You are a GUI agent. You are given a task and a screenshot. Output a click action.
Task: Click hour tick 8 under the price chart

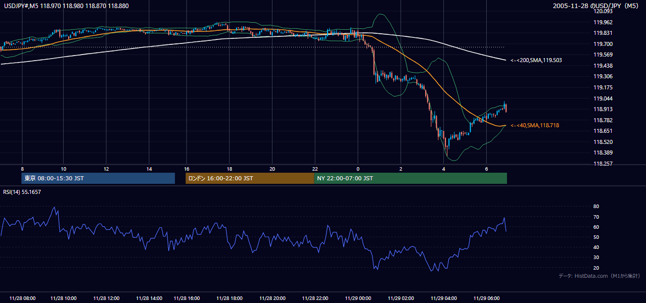pos(22,169)
